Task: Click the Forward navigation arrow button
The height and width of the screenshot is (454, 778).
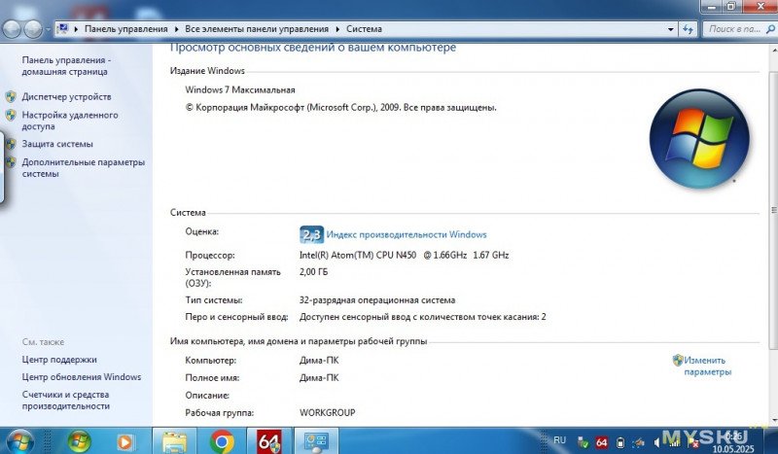Action: pyautogui.click(x=33, y=29)
